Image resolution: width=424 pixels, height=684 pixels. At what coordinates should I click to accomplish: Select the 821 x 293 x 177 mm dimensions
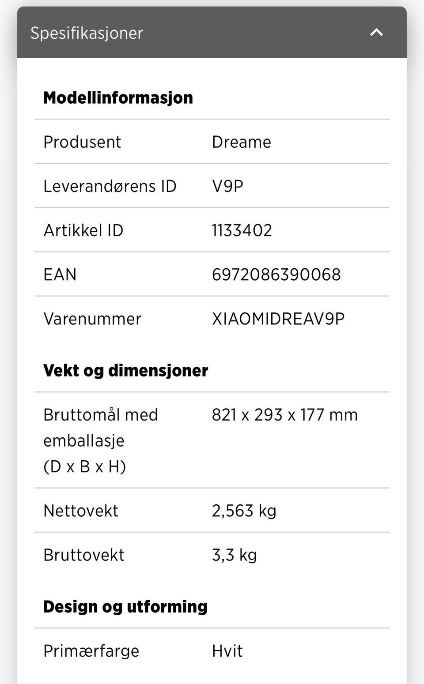285,415
